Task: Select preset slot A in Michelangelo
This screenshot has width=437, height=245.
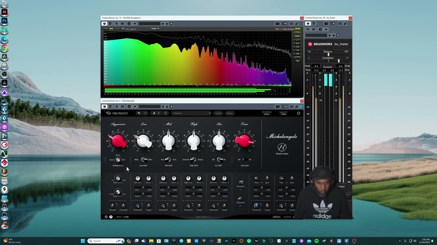Action: 154,113
